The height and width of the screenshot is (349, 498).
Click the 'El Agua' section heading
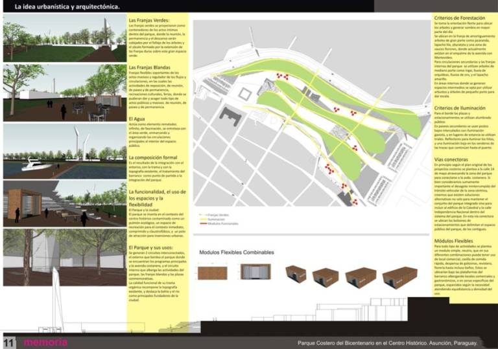[137, 119]
